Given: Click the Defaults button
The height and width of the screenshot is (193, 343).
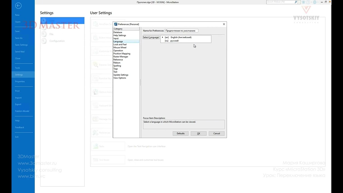Looking at the screenshot, I should pyautogui.click(x=181, y=133).
